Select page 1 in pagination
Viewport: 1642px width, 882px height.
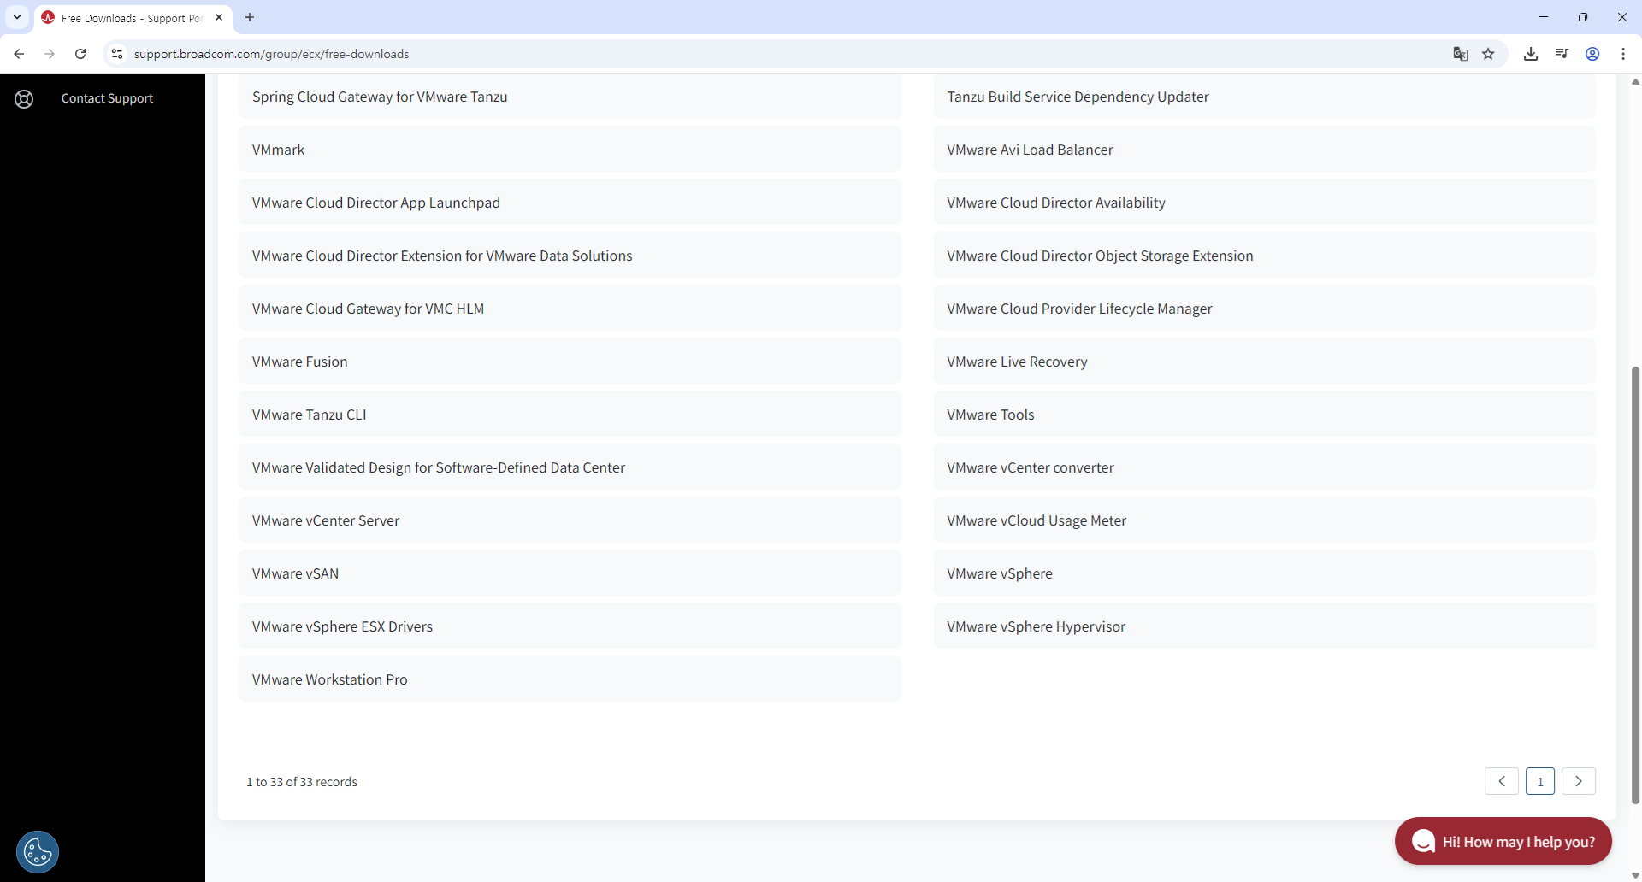(1540, 781)
